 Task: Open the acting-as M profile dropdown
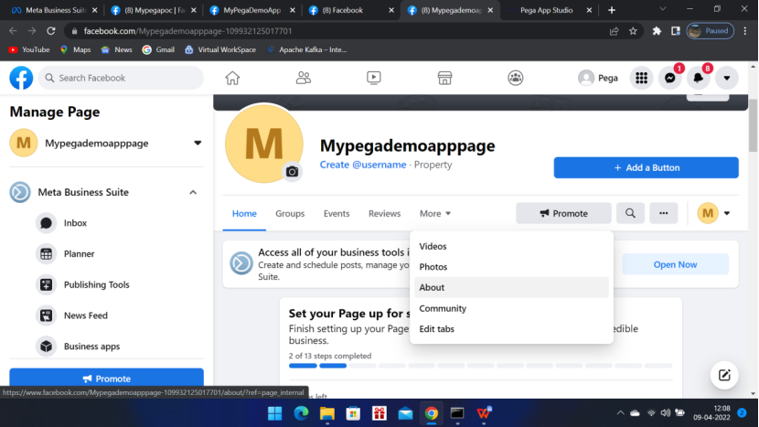(714, 214)
